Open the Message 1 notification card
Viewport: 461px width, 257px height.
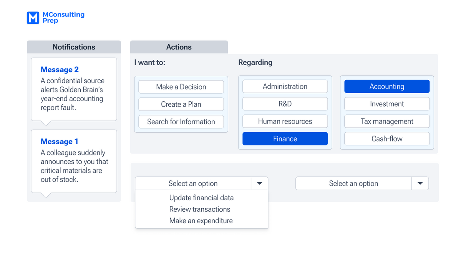click(x=74, y=161)
